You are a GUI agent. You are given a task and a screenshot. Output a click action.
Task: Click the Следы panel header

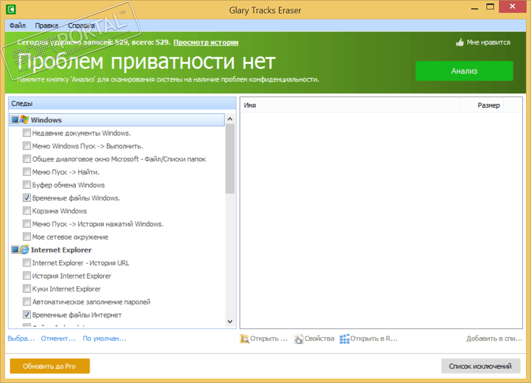point(122,103)
